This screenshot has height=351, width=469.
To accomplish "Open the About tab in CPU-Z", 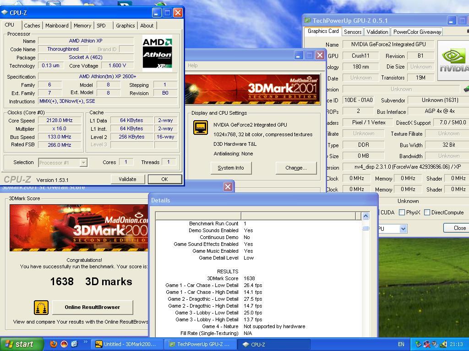I will click(x=147, y=26).
